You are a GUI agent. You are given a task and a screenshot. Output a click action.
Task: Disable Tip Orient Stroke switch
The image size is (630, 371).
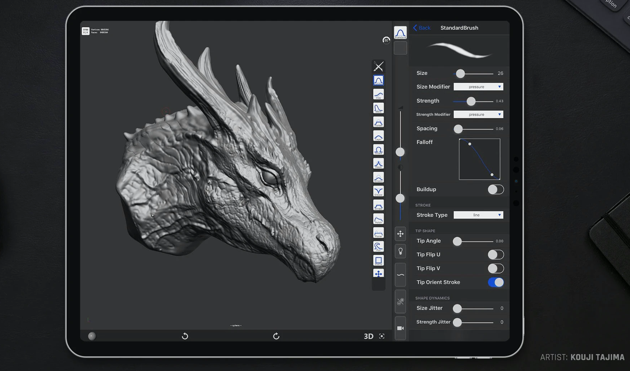tap(495, 282)
